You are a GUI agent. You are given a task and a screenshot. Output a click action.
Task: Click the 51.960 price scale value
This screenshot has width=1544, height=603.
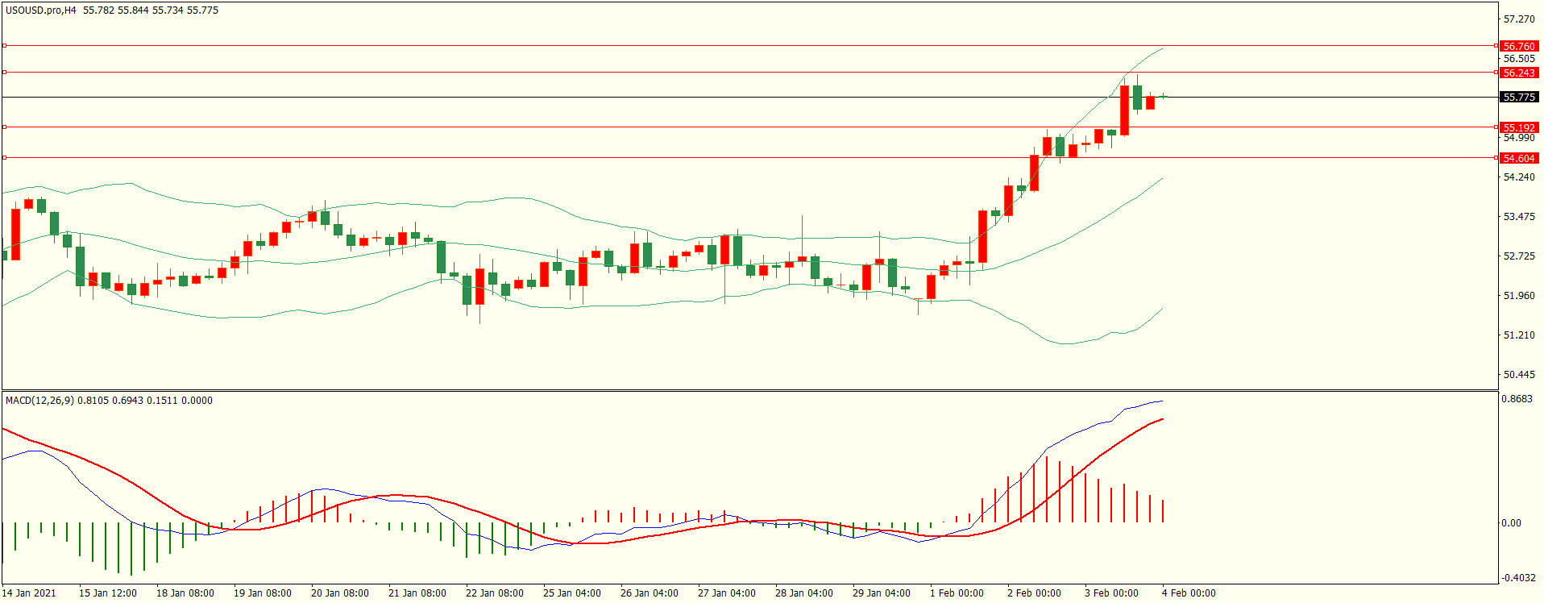(x=1519, y=295)
